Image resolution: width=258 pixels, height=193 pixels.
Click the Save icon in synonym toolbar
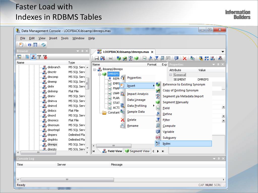click(96, 58)
